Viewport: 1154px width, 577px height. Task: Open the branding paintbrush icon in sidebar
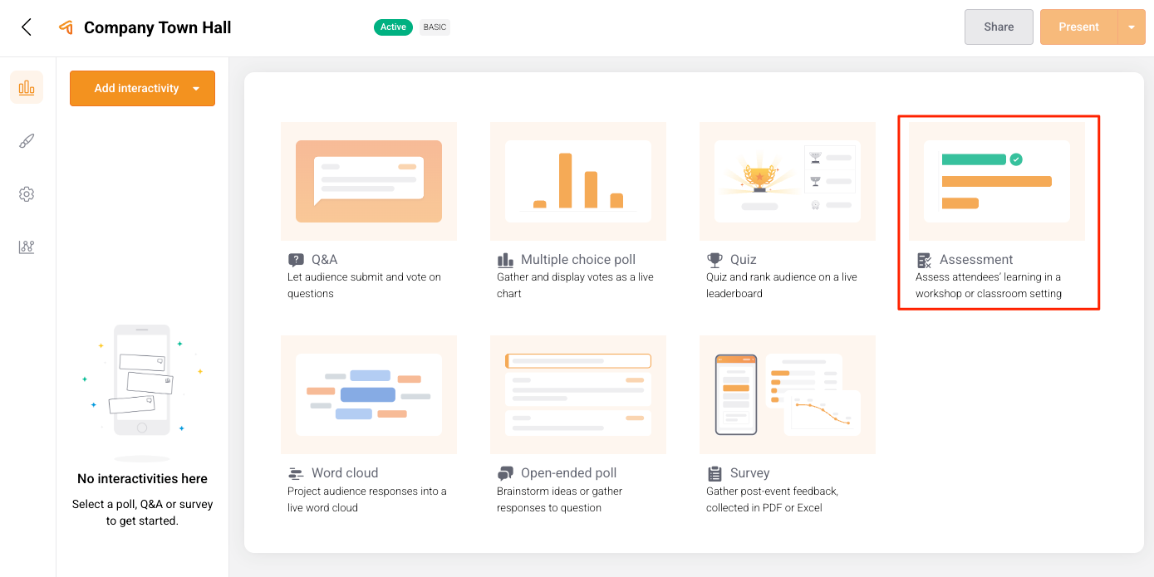click(x=27, y=141)
